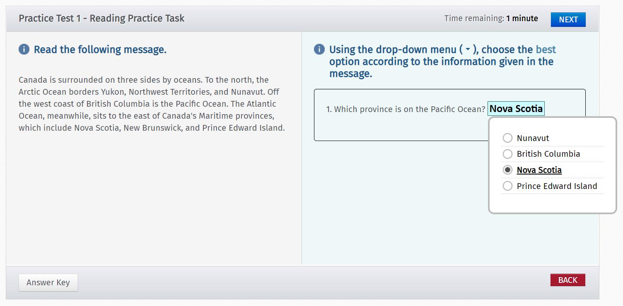Click the selected Nova Scotia radio button

pyautogui.click(x=507, y=170)
